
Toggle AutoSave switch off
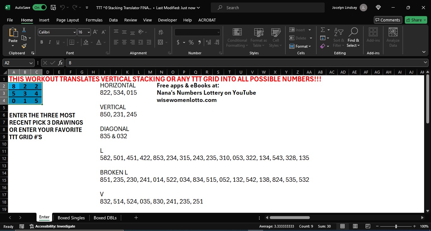[39, 7]
